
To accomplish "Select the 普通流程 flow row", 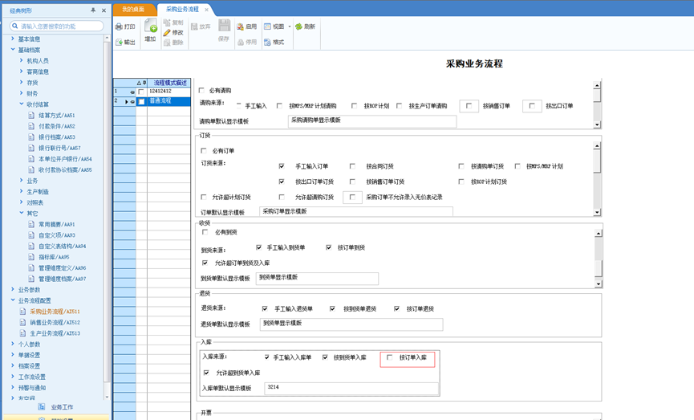I will pos(169,101).
